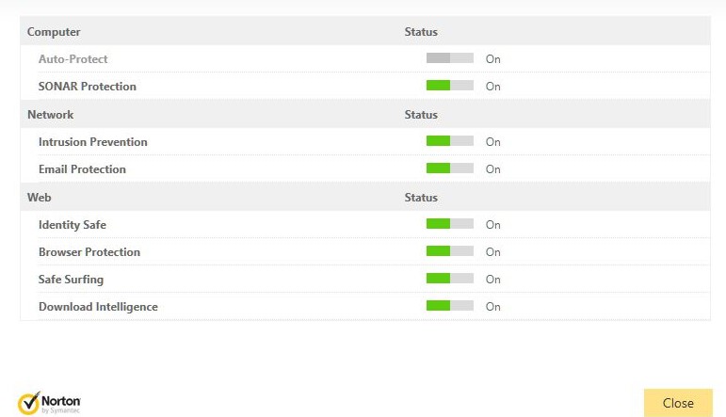Viewport: 726px width, 417px height.
Task: Open the SONAR Protection entry
Action: click(88, 87)
